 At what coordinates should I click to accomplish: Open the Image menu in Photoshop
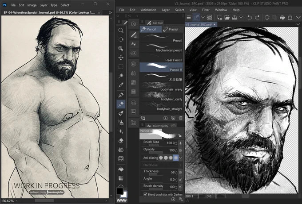(32, 5)
